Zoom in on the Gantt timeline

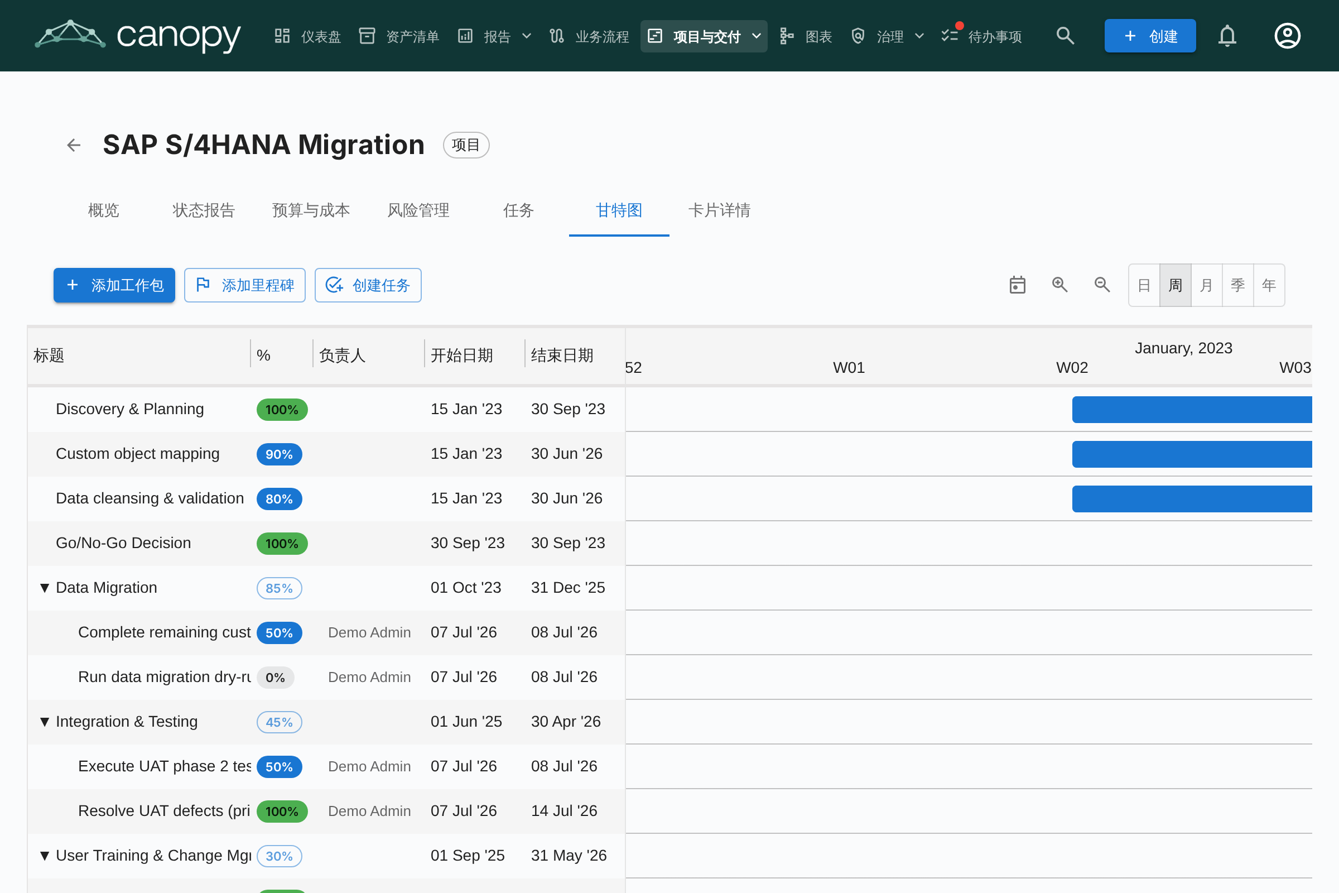[x=1060, y=285]
